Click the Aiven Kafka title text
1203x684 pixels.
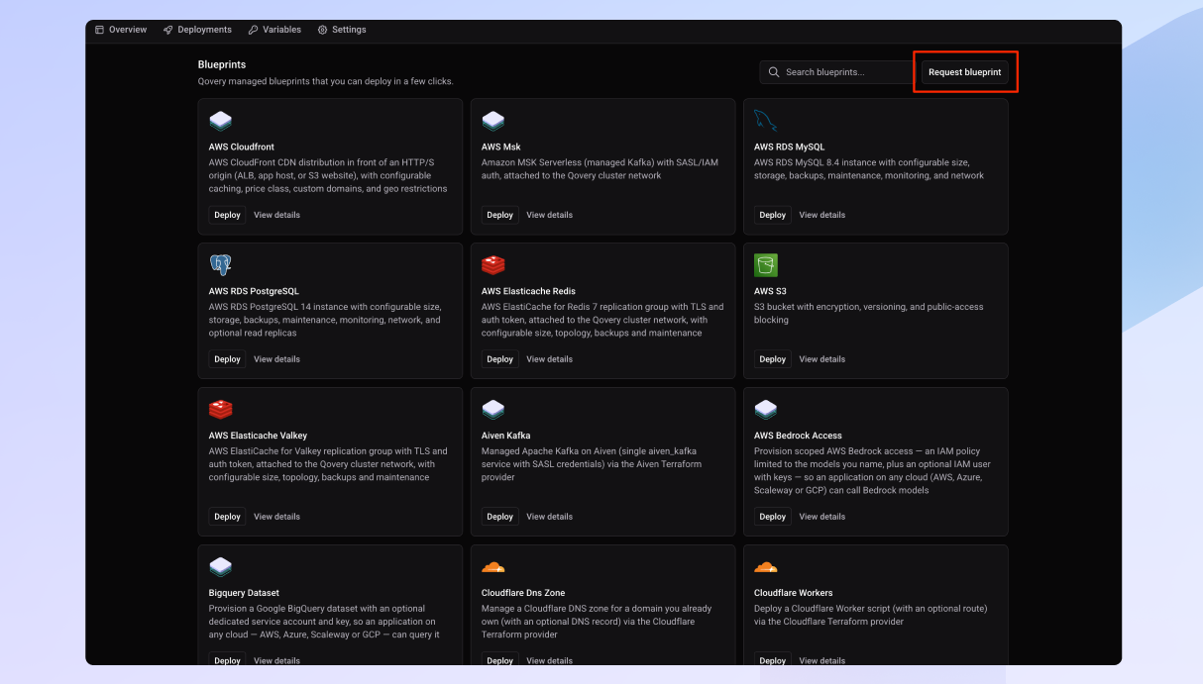[x=505, y=436]
